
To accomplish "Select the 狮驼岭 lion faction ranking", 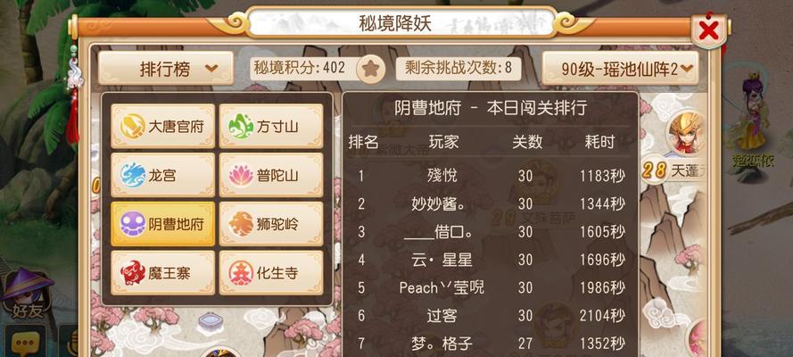I will point(271,224).
